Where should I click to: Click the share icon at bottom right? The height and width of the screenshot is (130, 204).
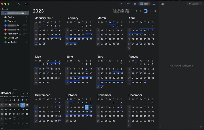click(x=201, y=127)
